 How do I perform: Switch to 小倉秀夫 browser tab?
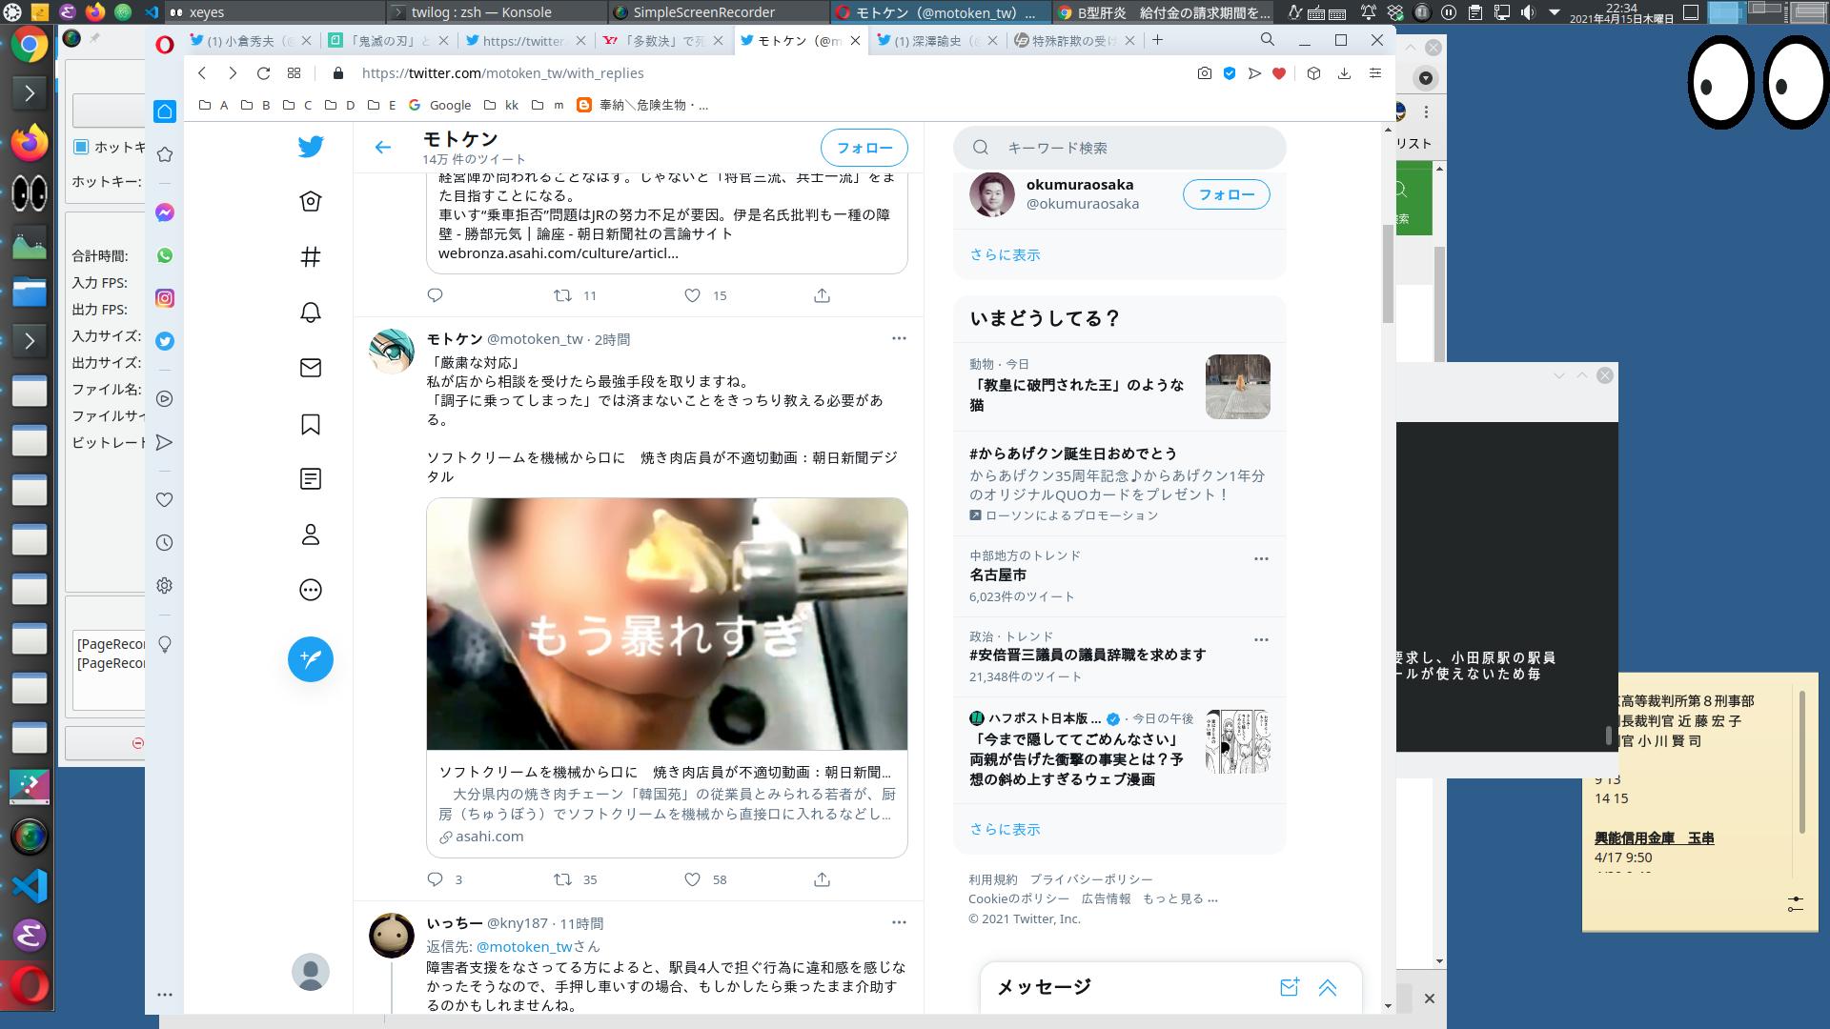[x=253, y=41]
